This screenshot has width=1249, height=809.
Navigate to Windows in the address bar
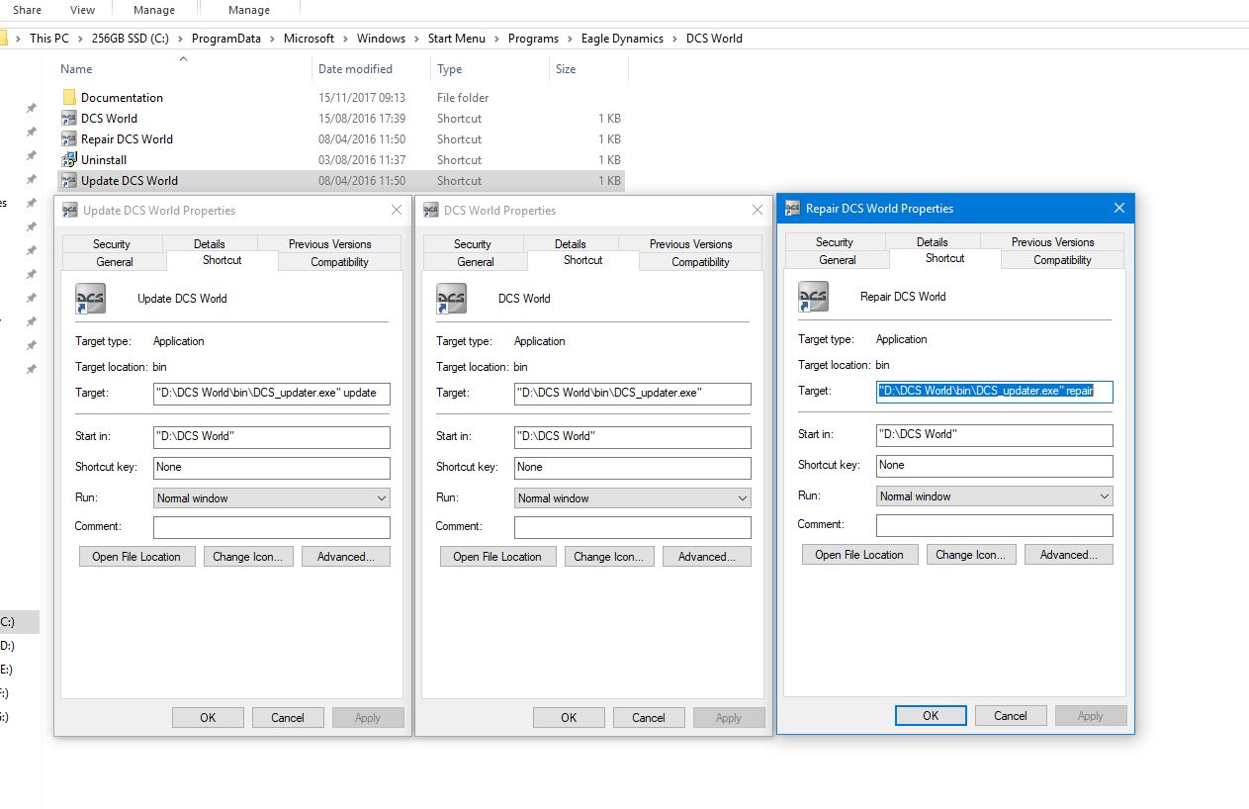(381, 39)
